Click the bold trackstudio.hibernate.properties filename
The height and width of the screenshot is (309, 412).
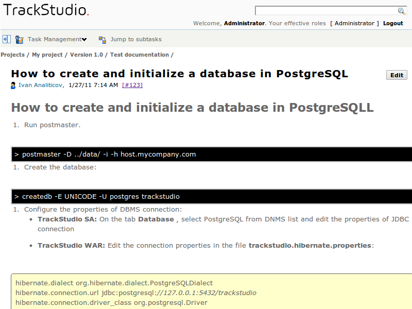coord(310,246)
